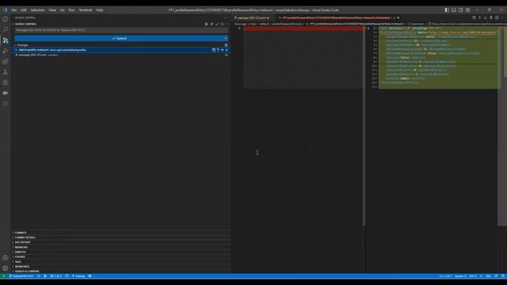Expand the Remotes section
The width and height of the screenshot is (507, 285).
pos(20,252)
